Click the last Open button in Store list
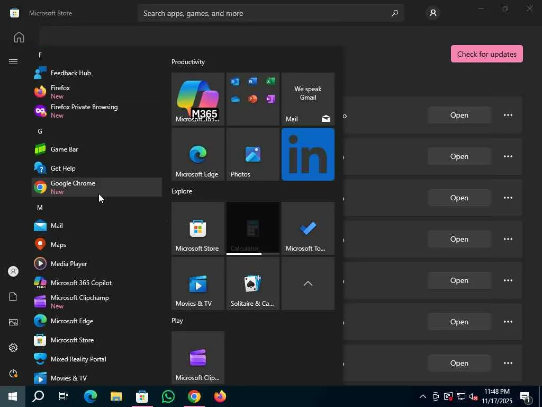 459,363
